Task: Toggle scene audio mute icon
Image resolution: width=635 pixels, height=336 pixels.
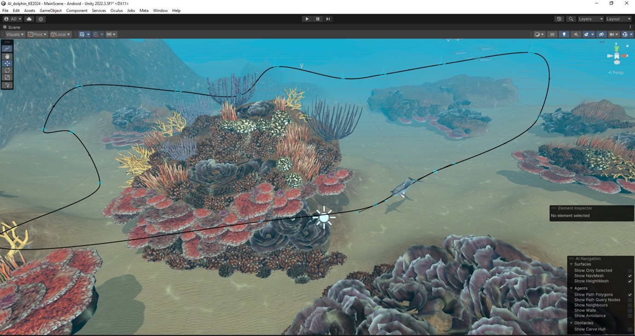Action: click(576, 34)
